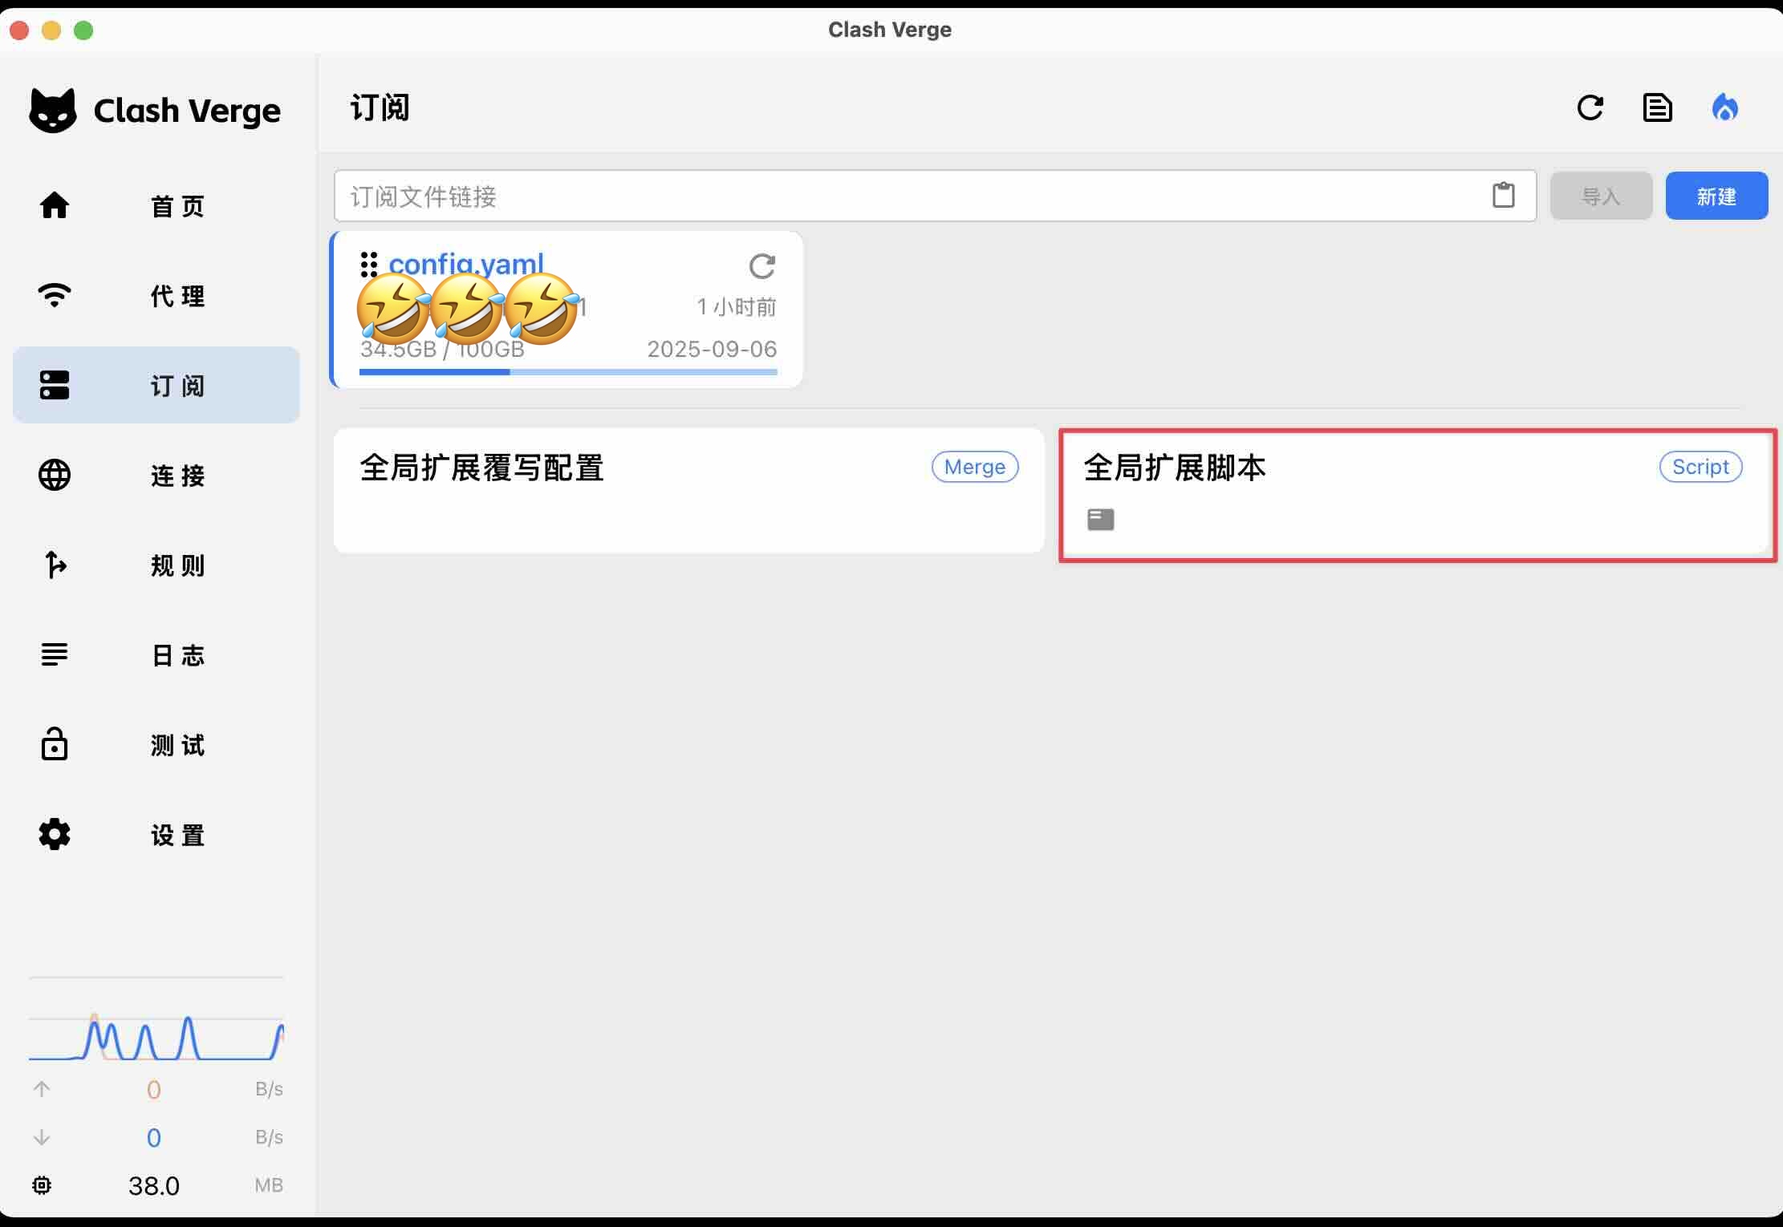Viewport: 1783px width, 1227px height.
Task: Click the branching rules arrow icon
Action: (x=55, y=565)
